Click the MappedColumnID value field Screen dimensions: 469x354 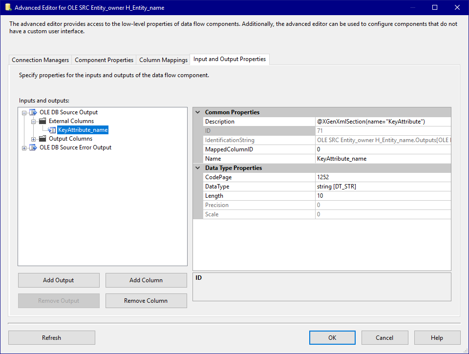pyautogui.click(x=383, y=149)
